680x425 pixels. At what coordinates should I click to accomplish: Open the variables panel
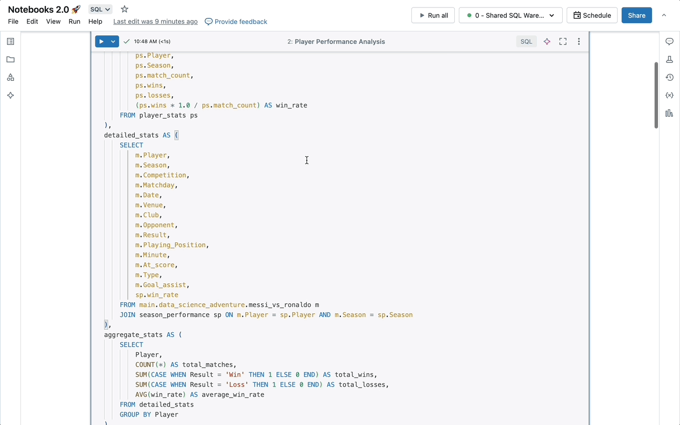[x=670, y=95]
